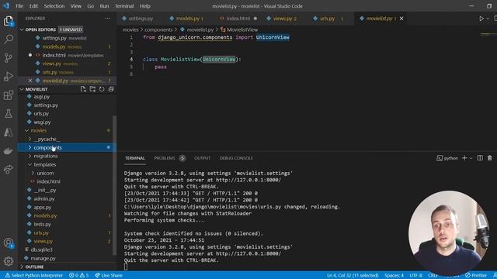Open Run and Debug view
Viewport: 497px width, 279px height.
tap(9, 76)
